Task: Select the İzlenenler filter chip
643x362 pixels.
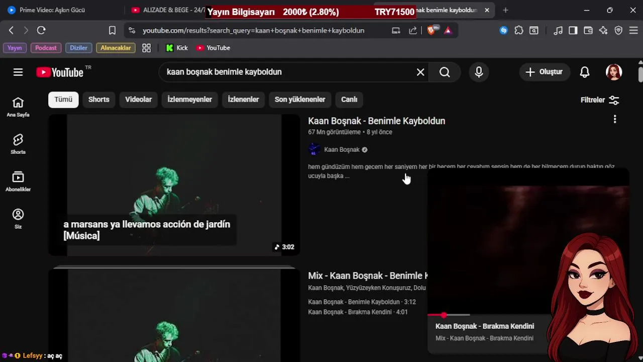Action: (243, 99)
